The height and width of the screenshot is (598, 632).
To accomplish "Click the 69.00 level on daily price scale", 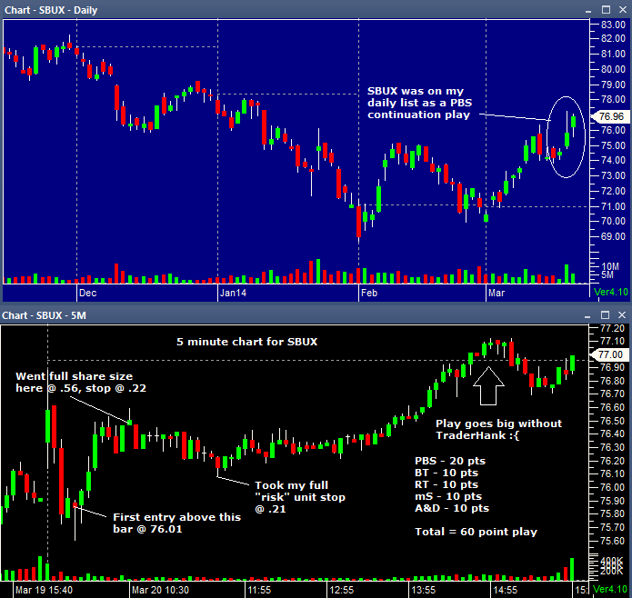I will pos(613,236).
